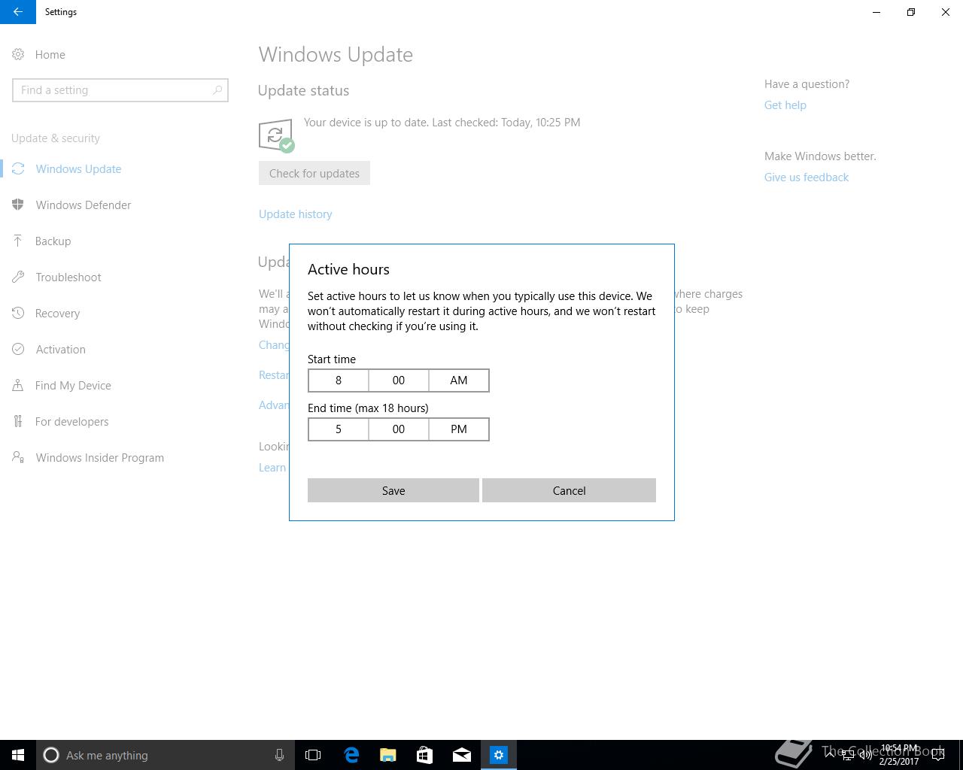Click the For developers tools icon
The width and height of the screenshot is (963, 770).
(18, 421)
